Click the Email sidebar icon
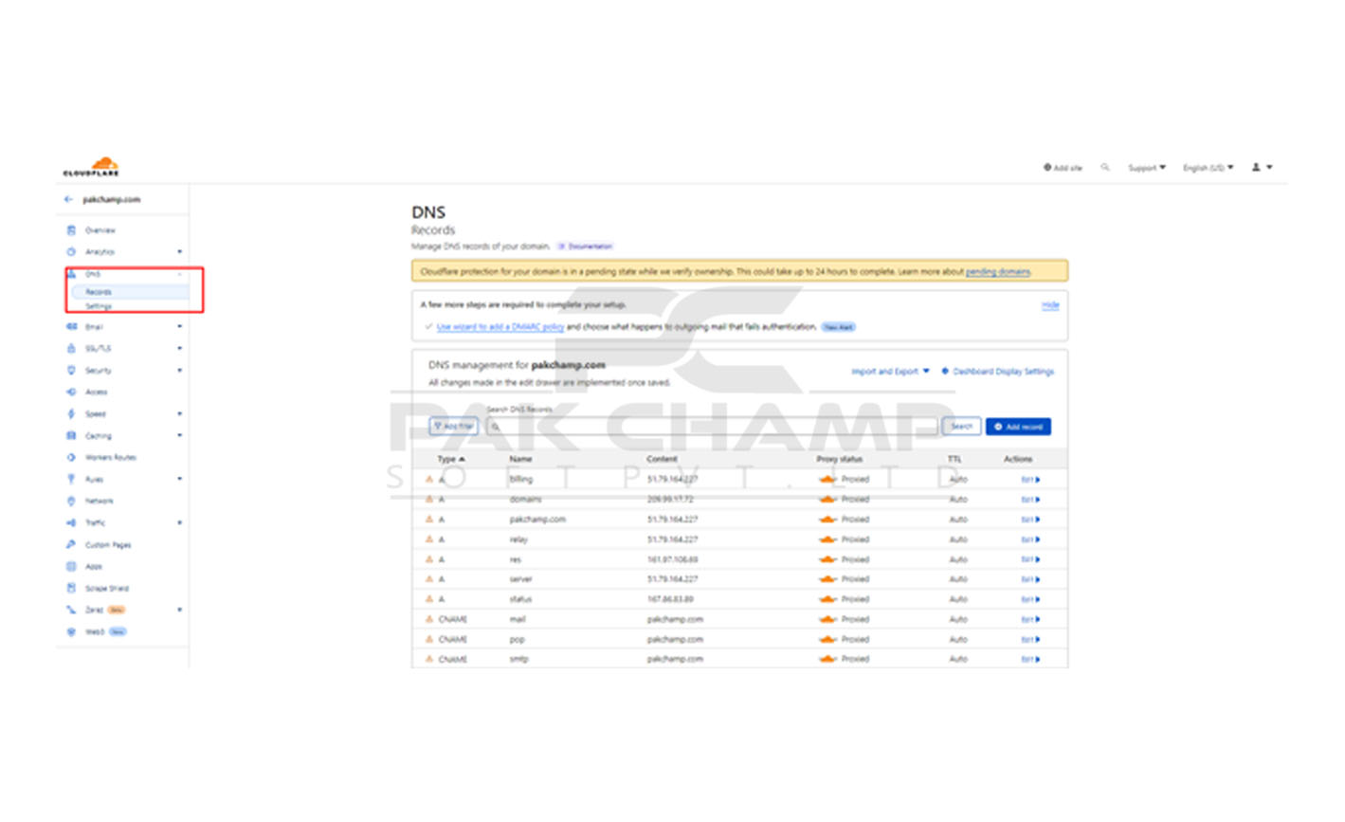The image size is (1345, 822). (x=71, y=327)
